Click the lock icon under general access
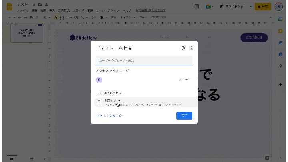Screen dimensions: 288x162 click(x=99, y=102)
